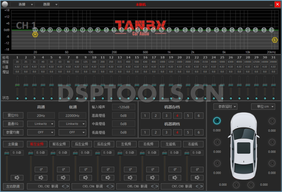Toggle the status dot of EQ band 28

(248, 98)
